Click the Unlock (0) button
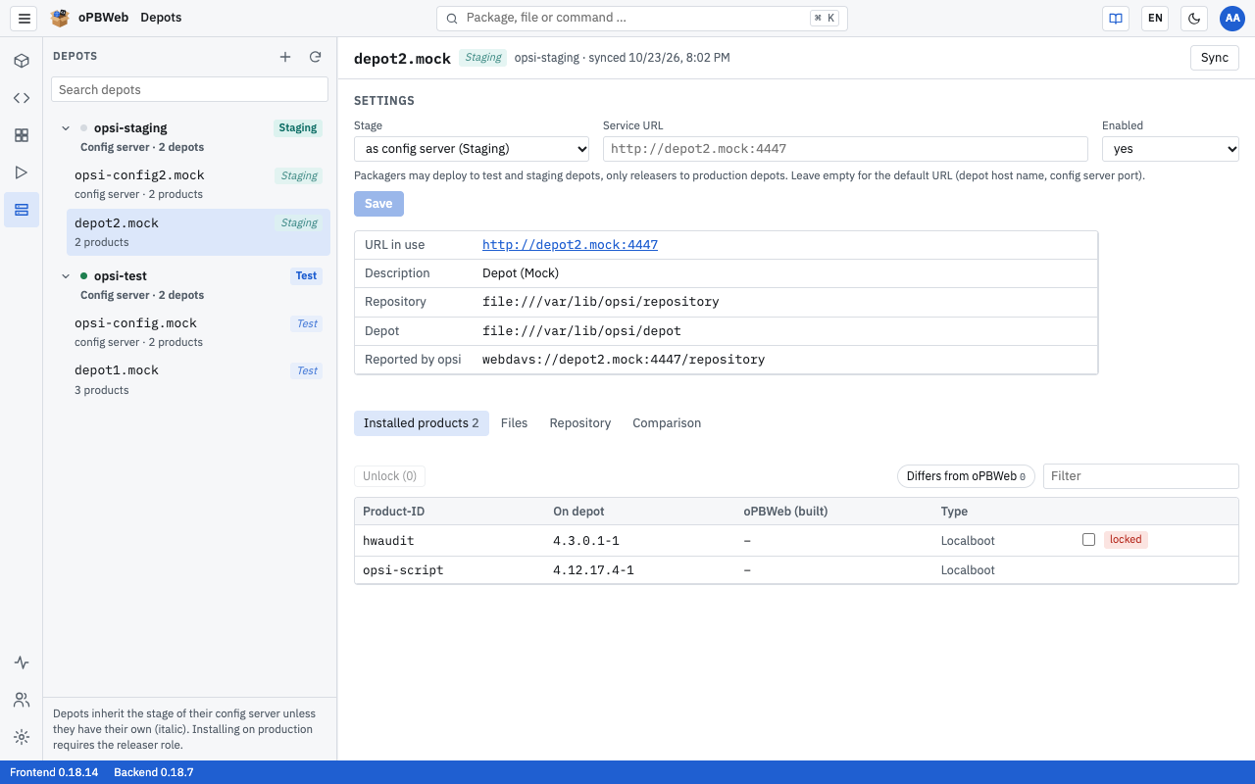 [389, 476]
